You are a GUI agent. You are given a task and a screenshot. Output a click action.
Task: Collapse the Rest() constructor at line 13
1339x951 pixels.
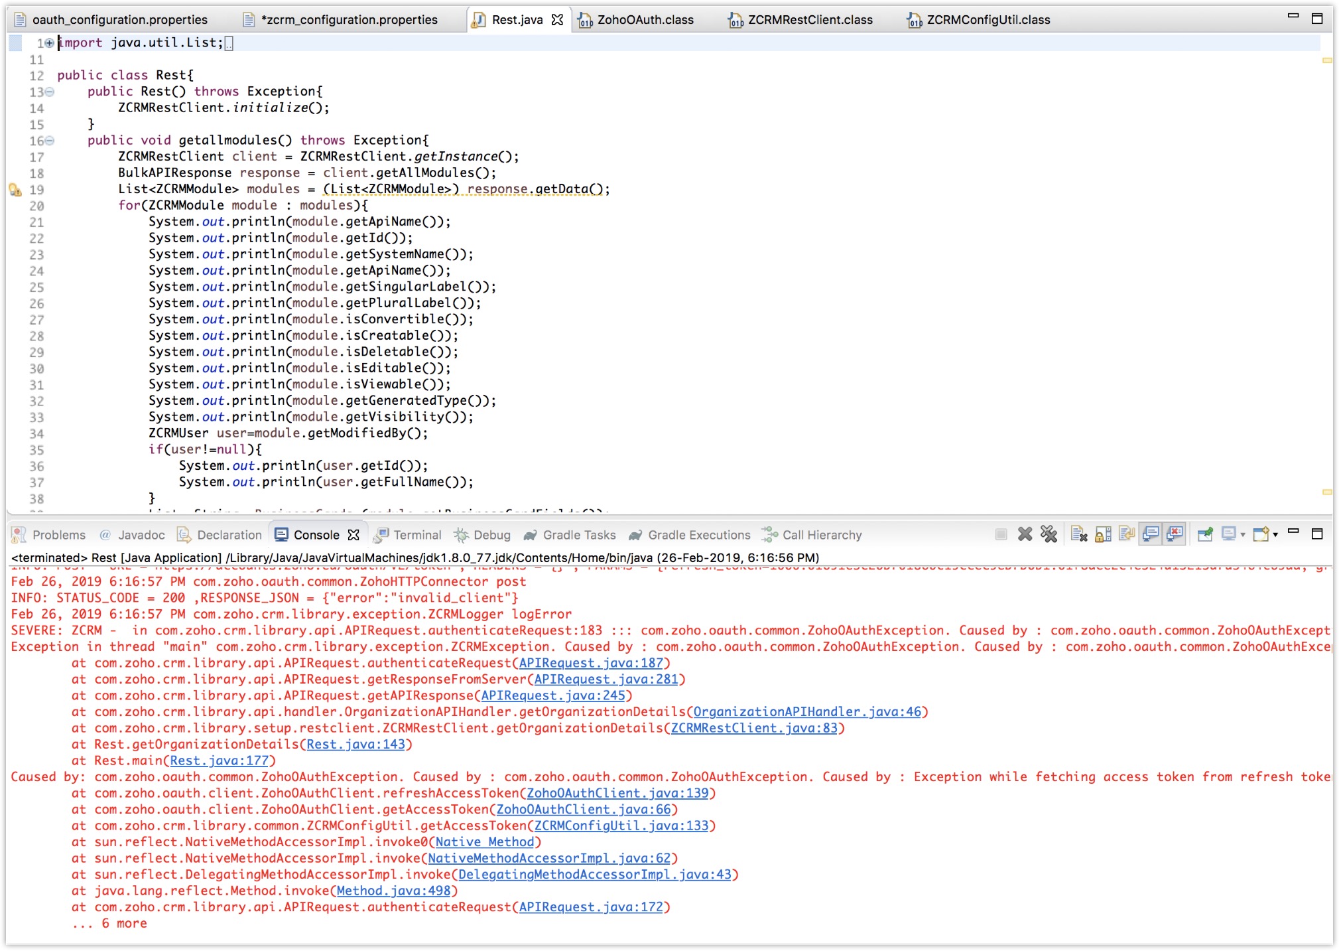point(50,92)
